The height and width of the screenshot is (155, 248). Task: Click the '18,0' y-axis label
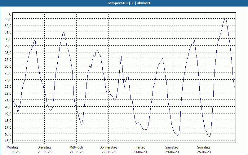(x=8, y=121)
